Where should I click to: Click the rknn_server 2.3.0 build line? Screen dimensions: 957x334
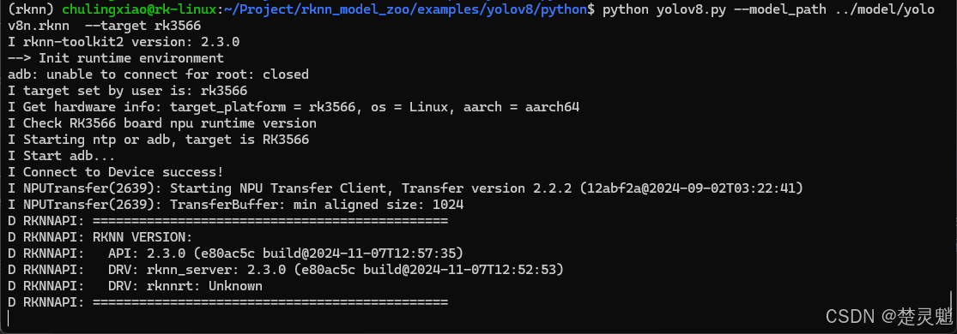click(286, 270)
